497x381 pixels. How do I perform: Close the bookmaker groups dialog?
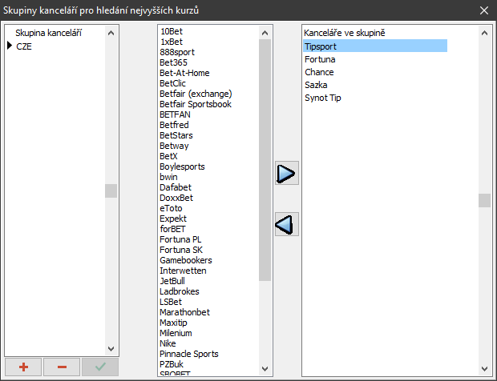point(484,10)
